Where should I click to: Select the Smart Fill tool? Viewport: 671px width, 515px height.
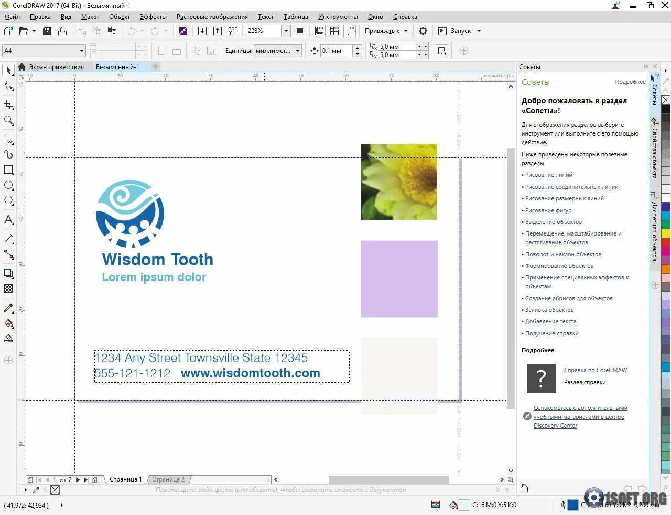[8, 338]
